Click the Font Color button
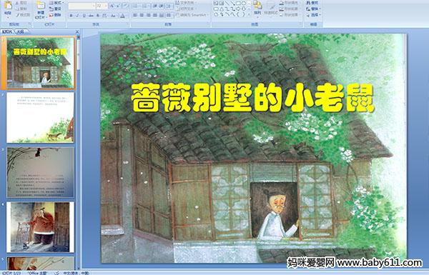Screen dimensions: 429x275 (x=122, y=16)
